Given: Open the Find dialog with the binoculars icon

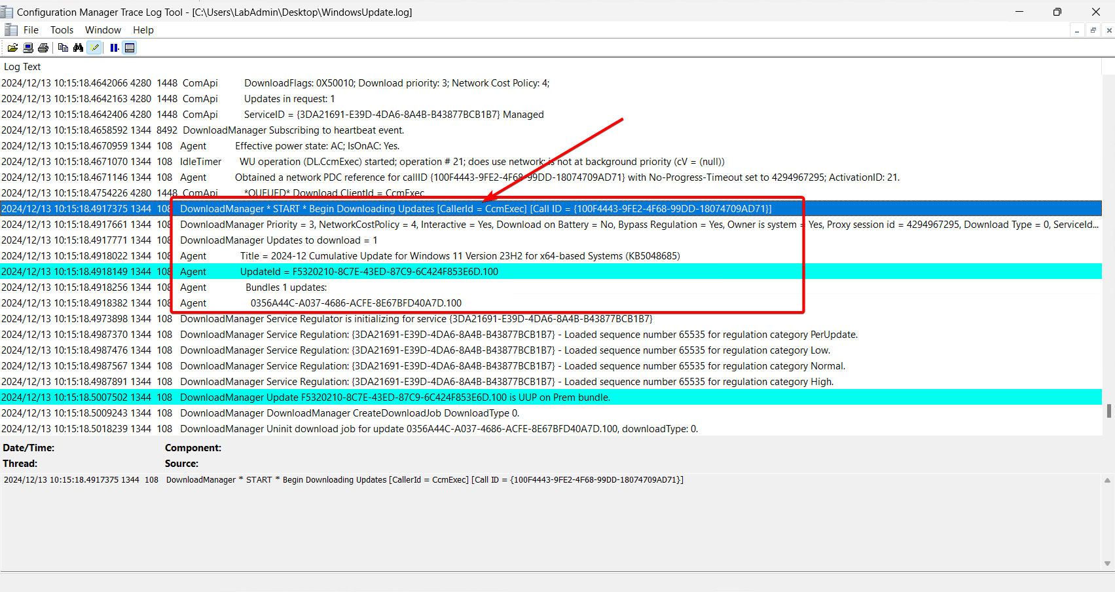Looking at the screenshot, I should 79,47.
